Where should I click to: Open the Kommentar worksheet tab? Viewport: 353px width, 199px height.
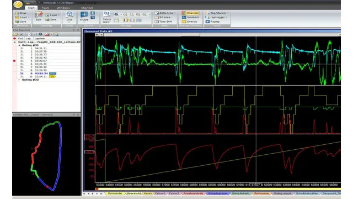click(x=115, y=193)
